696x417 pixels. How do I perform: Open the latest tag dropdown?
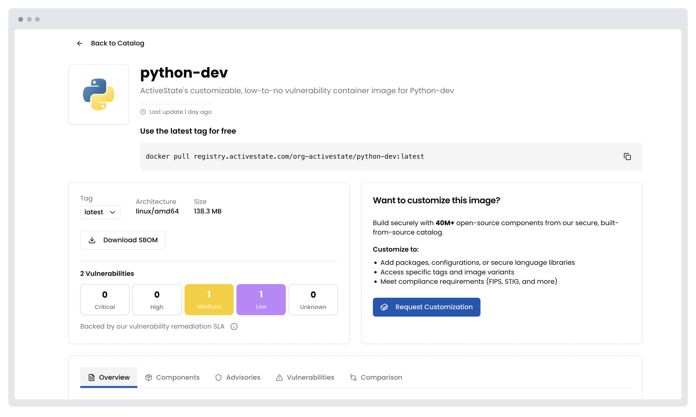coord(100,212)
